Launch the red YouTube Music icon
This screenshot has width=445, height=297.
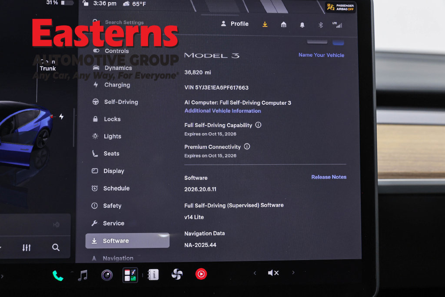201,274
